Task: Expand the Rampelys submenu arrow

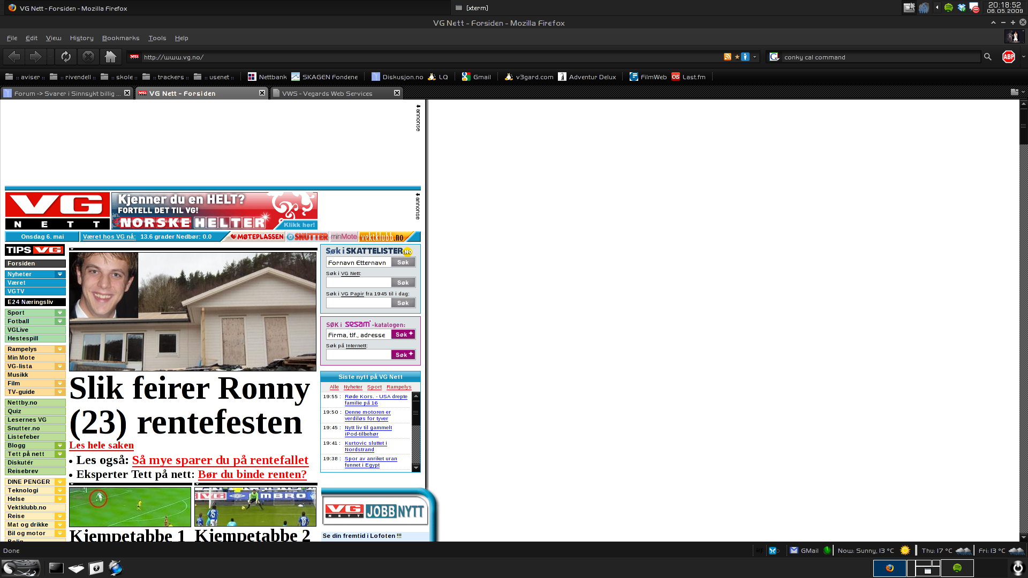Action: [60, 349]
